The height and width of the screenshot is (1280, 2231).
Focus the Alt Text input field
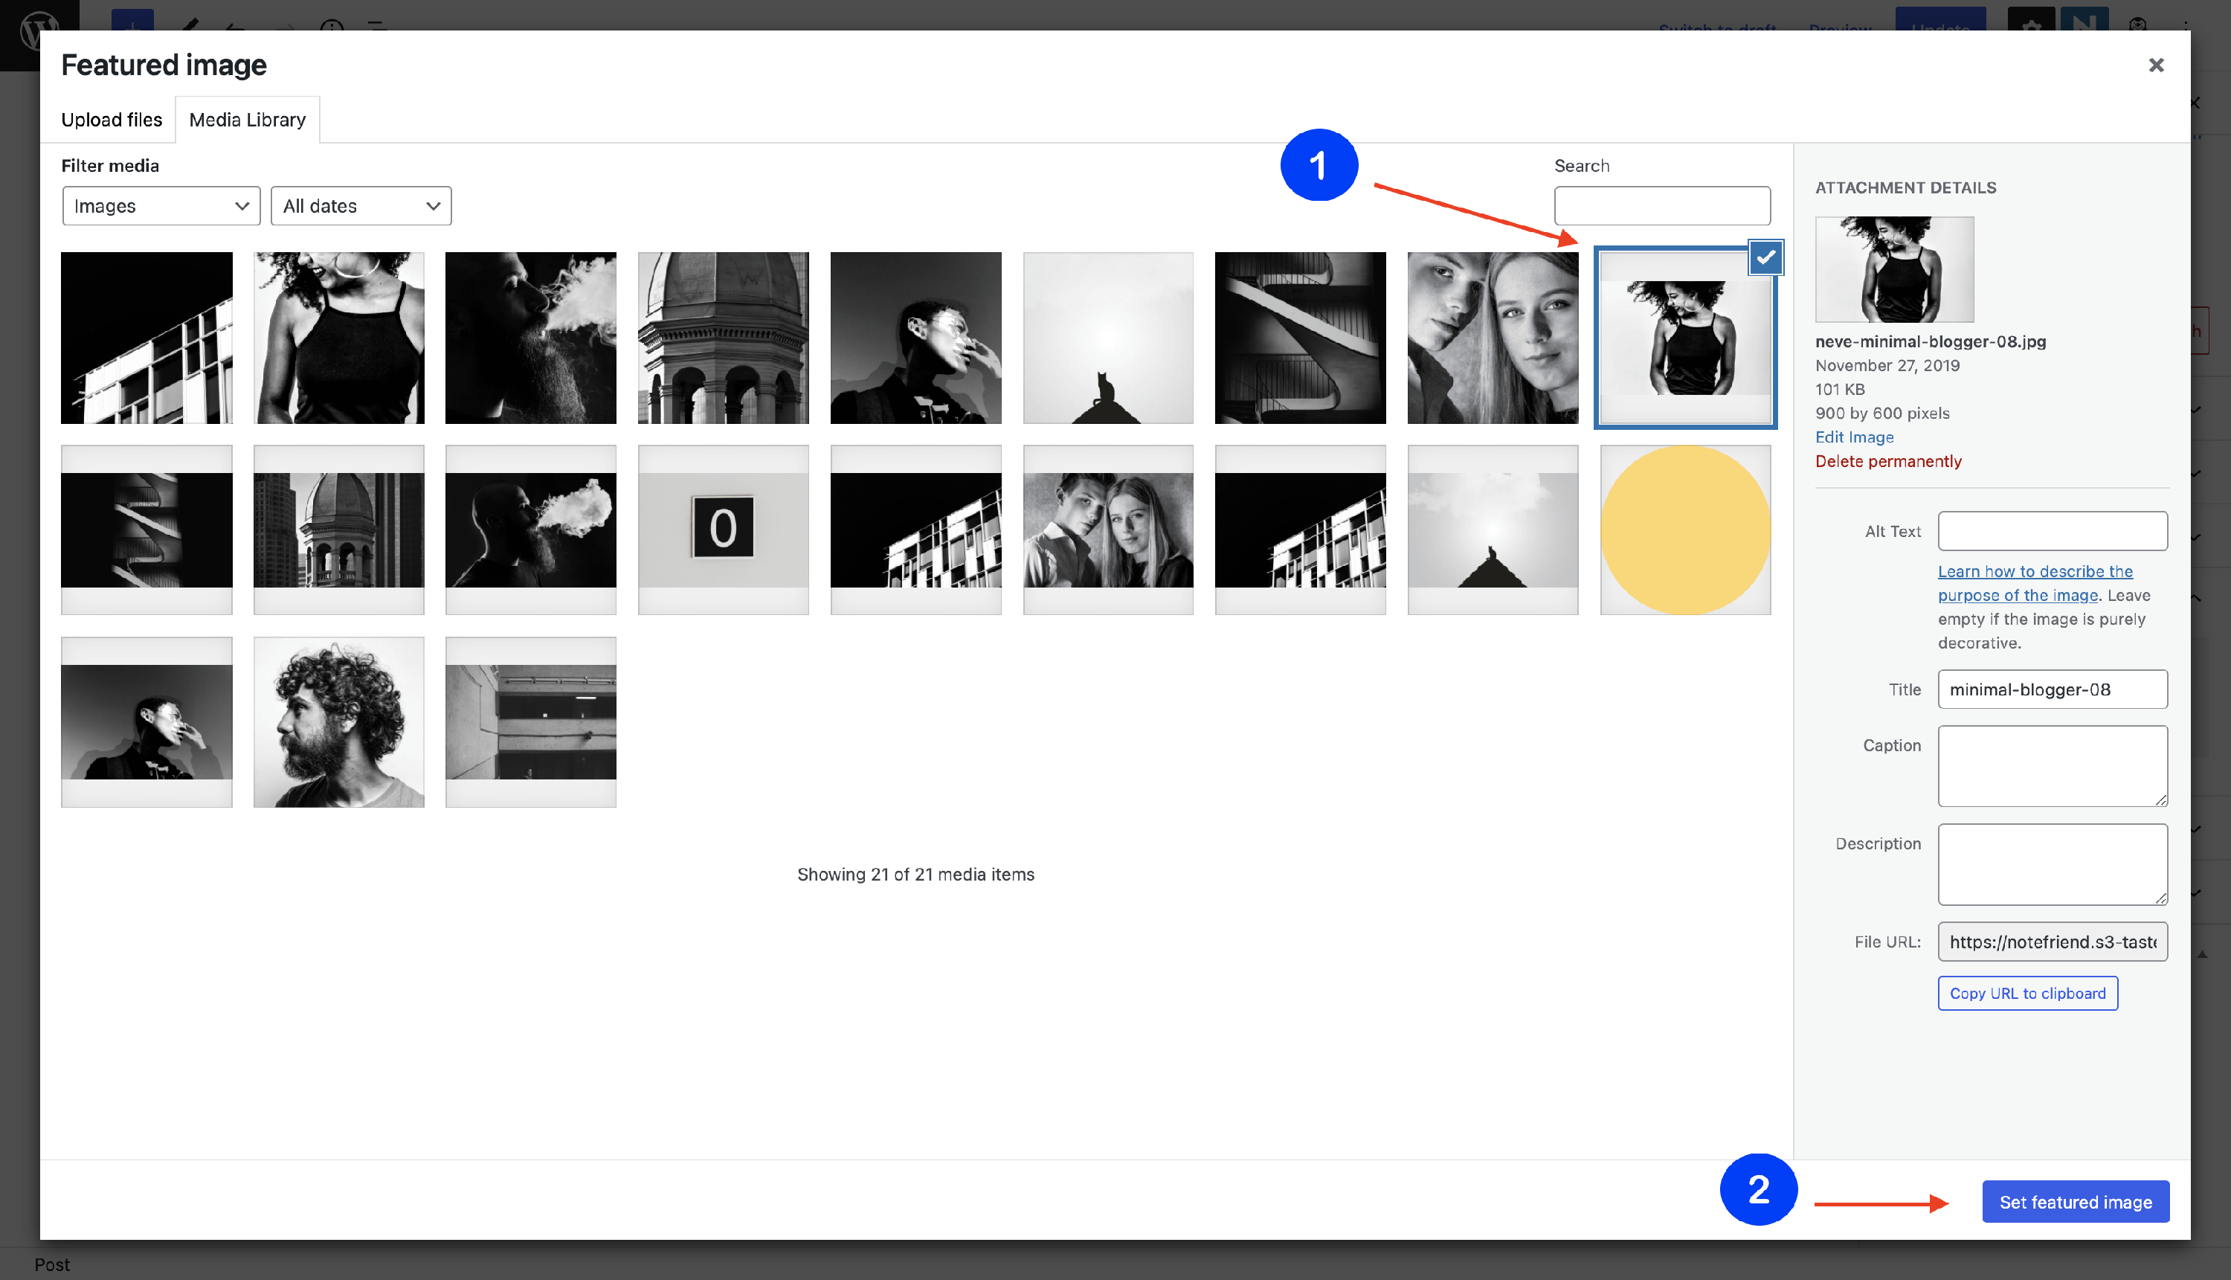click(x=2052, y=531)
